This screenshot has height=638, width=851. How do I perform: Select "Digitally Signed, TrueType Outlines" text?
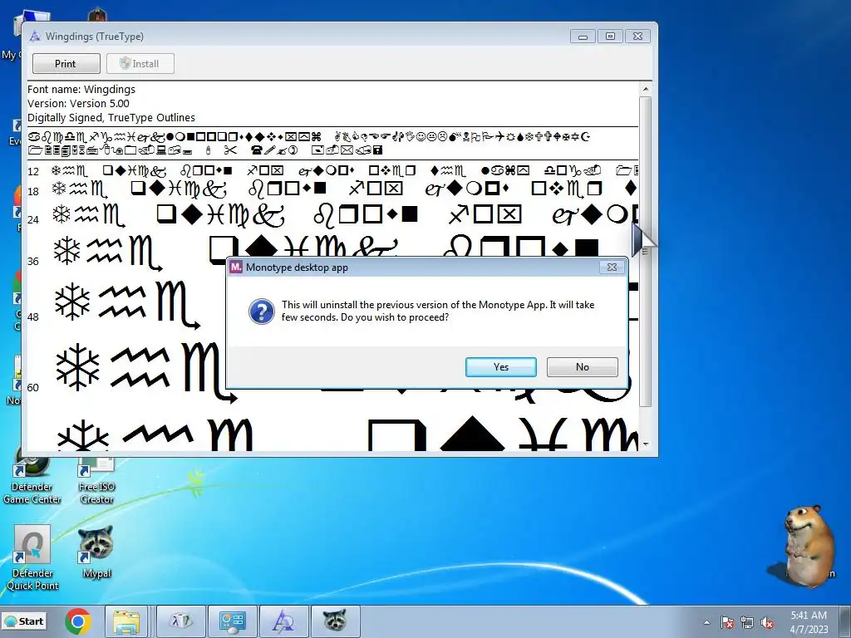[111, 118]
